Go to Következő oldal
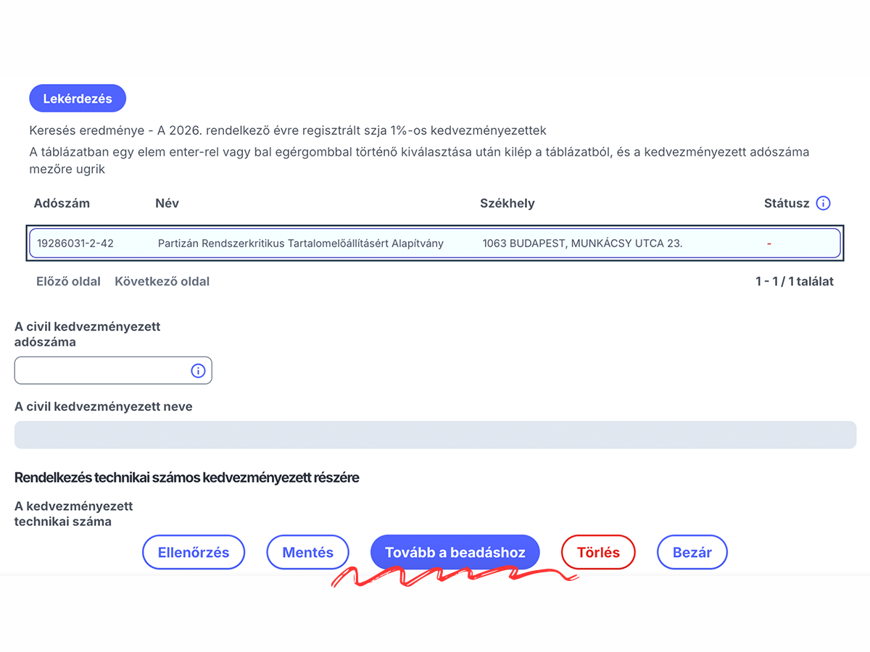870x652 pixels. tap(162, 281)
